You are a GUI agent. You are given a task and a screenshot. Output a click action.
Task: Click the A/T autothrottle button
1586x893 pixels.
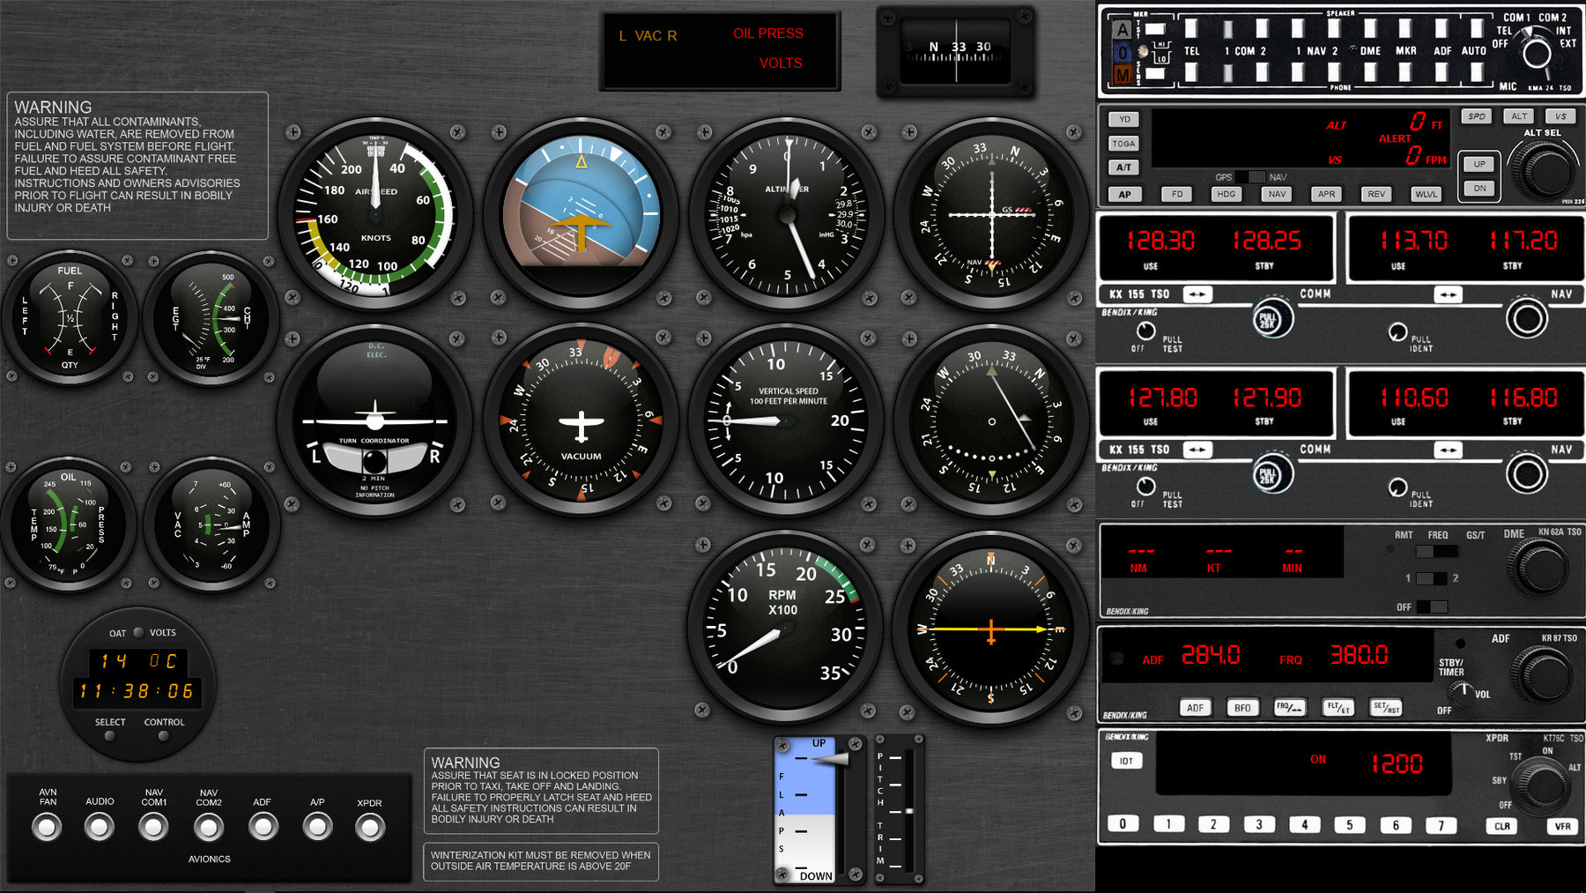pyautogui.click(x=1125, y=167)
